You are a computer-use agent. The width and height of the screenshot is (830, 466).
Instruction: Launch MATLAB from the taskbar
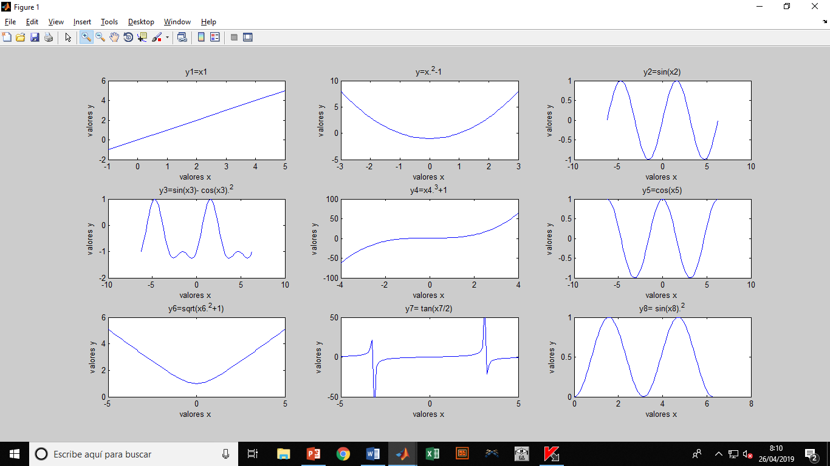(x=402, y=454)
